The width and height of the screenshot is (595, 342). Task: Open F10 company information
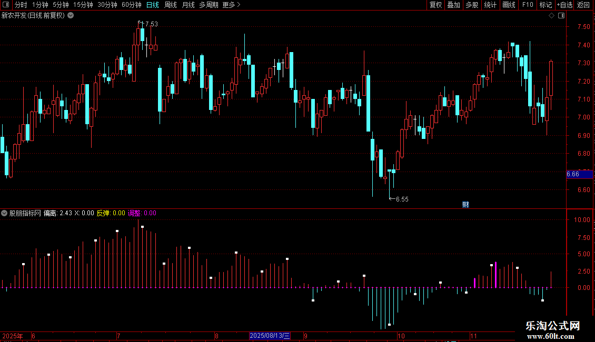coord(528,5)
